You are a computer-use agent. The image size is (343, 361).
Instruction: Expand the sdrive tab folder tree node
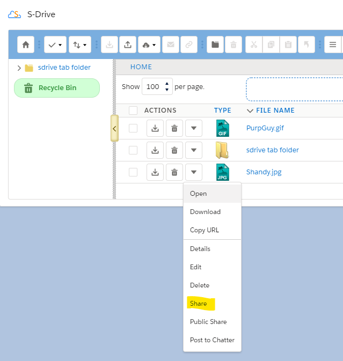[19, 68]
